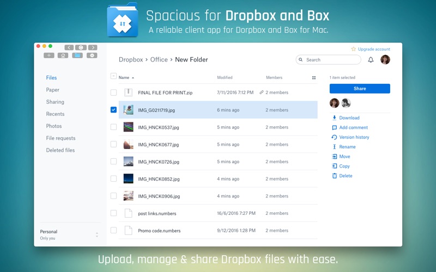Go back with the left arrow toolbar button
This screenshot has width=436, height=272.
click(x=69, y=47)
